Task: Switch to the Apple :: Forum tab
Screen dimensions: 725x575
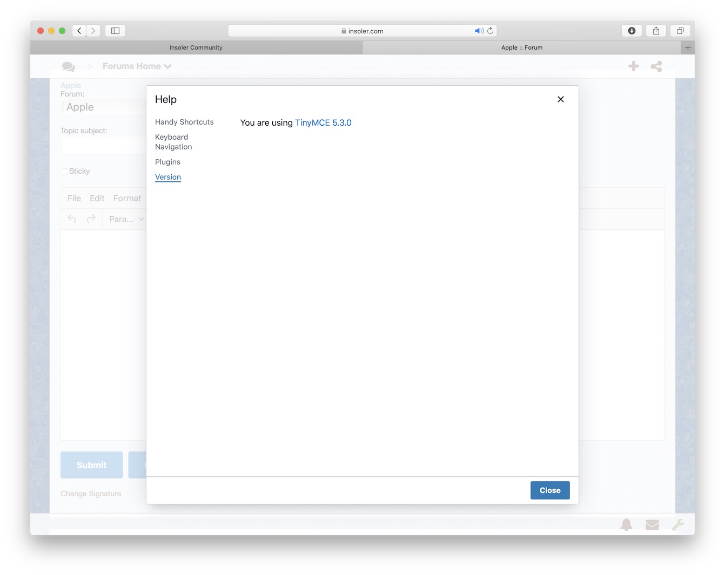Action: 521,47
